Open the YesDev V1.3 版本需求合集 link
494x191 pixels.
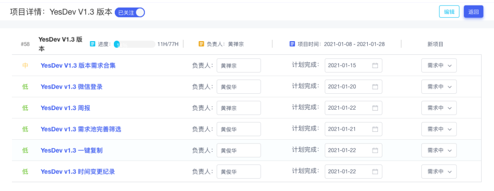(x=78, y=65)
